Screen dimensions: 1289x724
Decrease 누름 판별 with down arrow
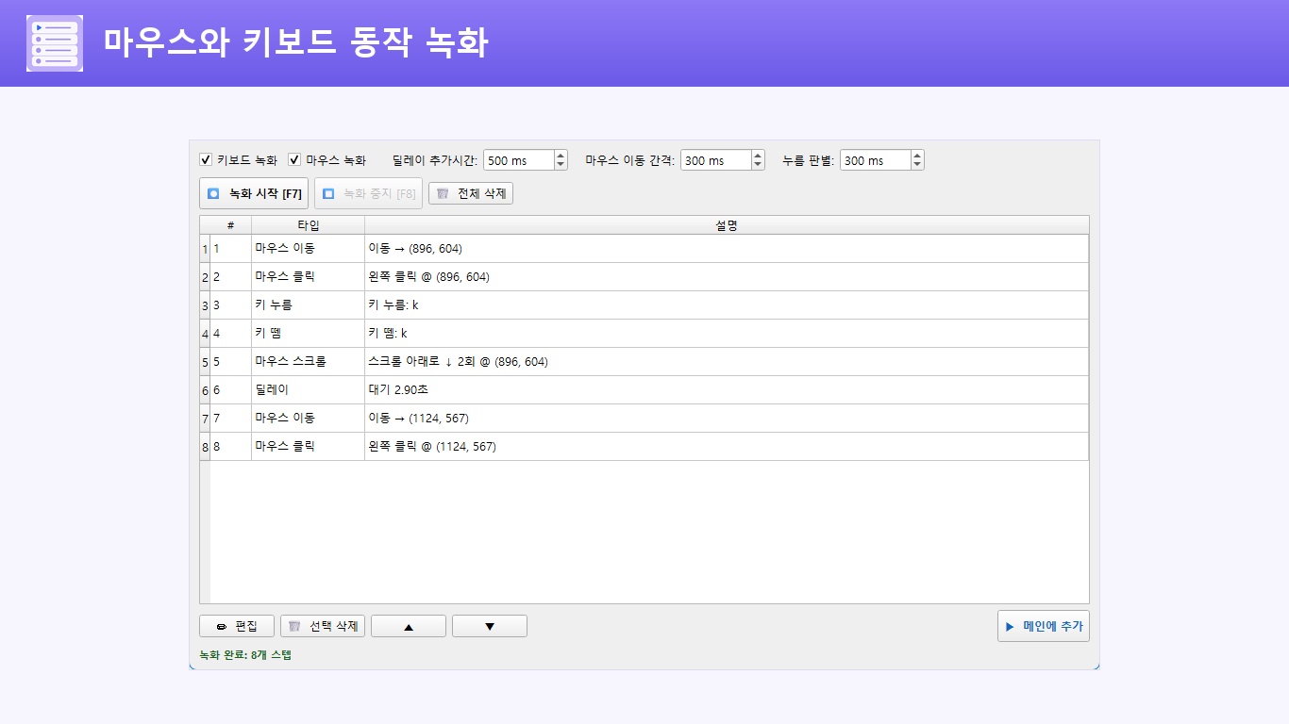pyautogui.click(x=917, y=165)
